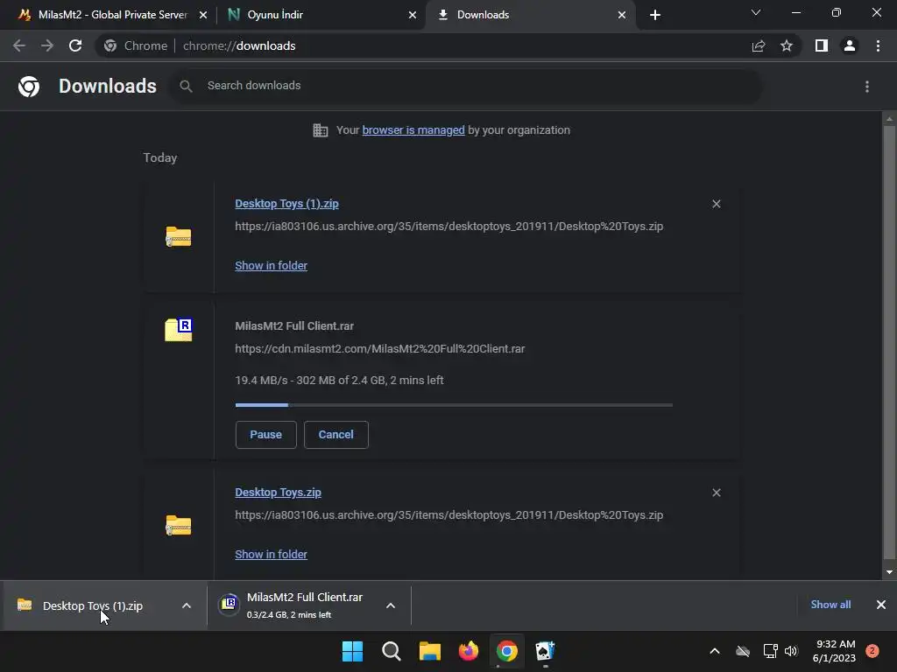Click the managed organization building icon

pyautogui.click(x=321, y=130)
